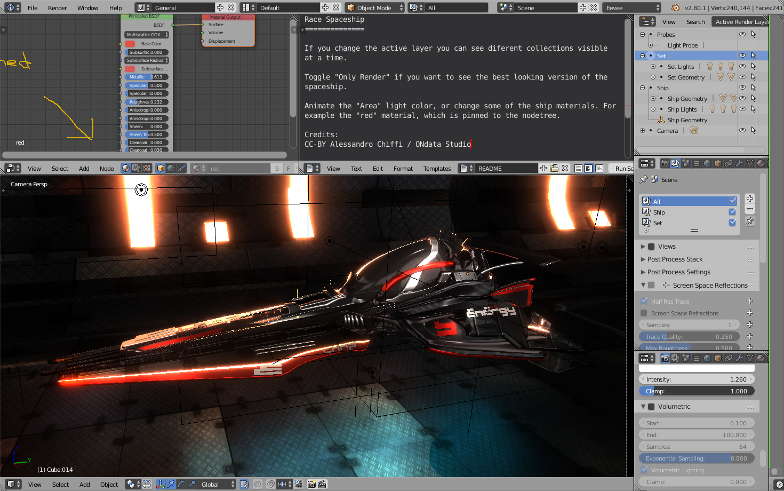Click the Trace Quality slider
Image resolution: width=784 pixels, height=491 pixels.
pos(689,337)
